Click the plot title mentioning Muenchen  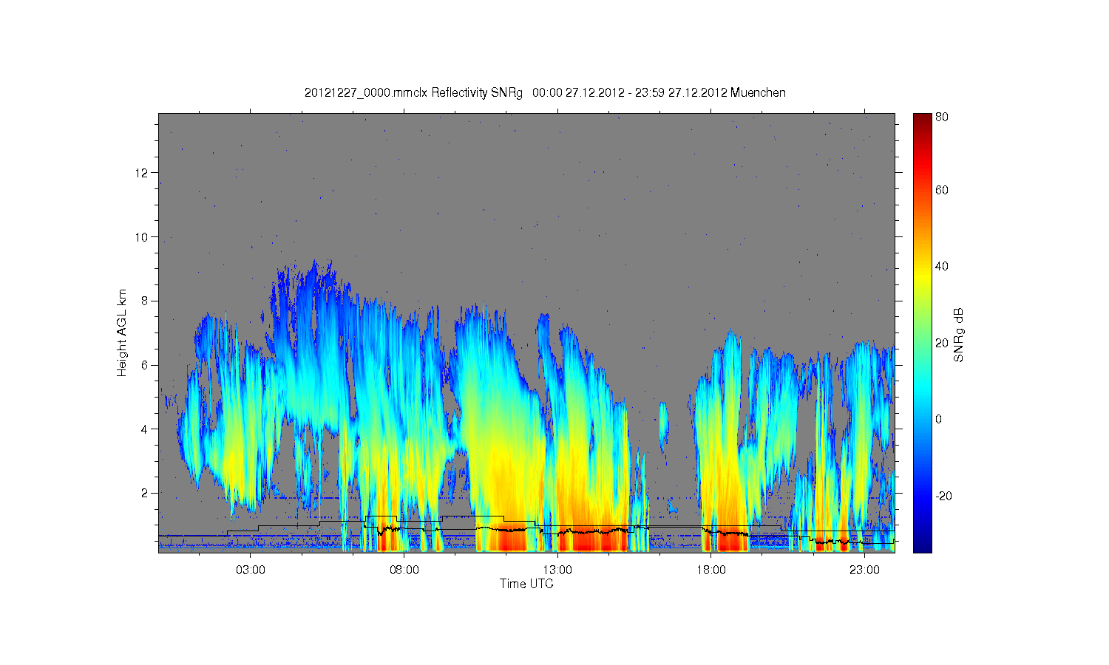pos(545,93)
